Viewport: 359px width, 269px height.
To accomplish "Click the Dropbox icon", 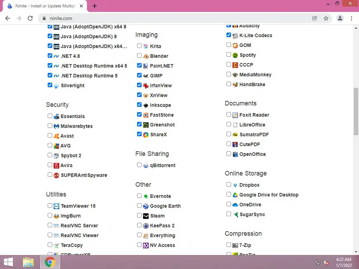I will click(235, 185).
